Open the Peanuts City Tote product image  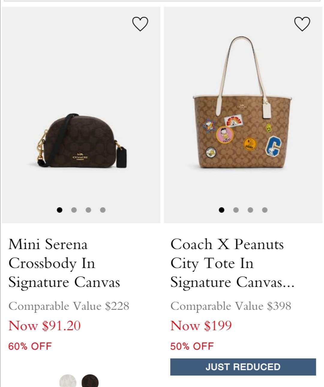pos(243,102)
